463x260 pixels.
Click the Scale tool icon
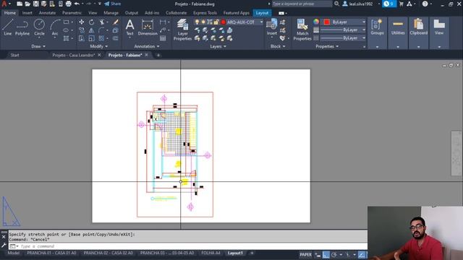(92, 38)
